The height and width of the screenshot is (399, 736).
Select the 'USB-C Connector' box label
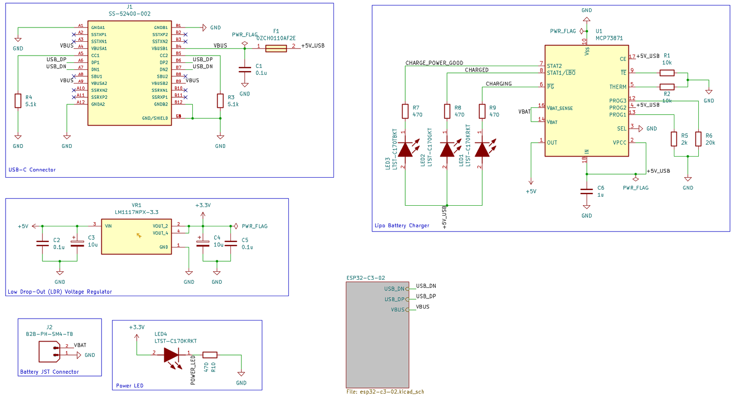click(32, 170)
